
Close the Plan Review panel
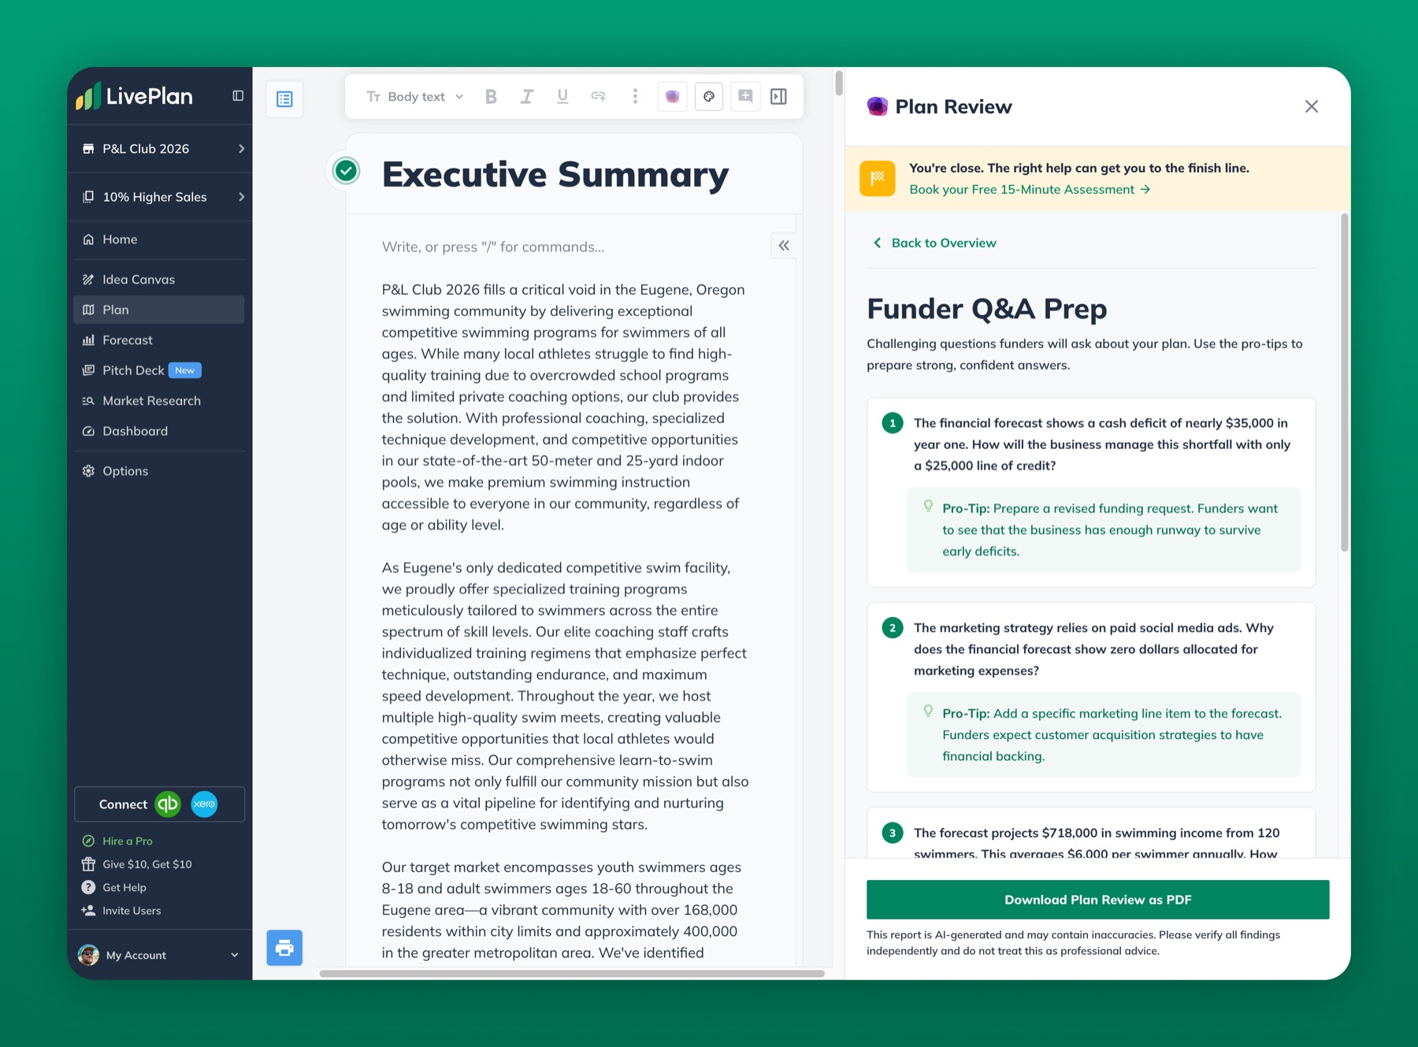pyautogui.click(x=1312, y=106)
